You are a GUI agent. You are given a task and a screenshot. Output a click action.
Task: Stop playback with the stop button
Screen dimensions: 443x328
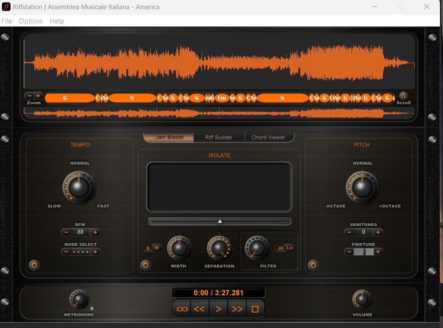[255, 309]
